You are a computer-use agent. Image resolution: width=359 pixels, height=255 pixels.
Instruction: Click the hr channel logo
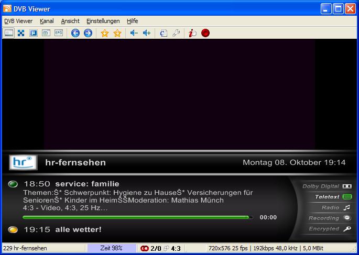[x=23, y=162]
